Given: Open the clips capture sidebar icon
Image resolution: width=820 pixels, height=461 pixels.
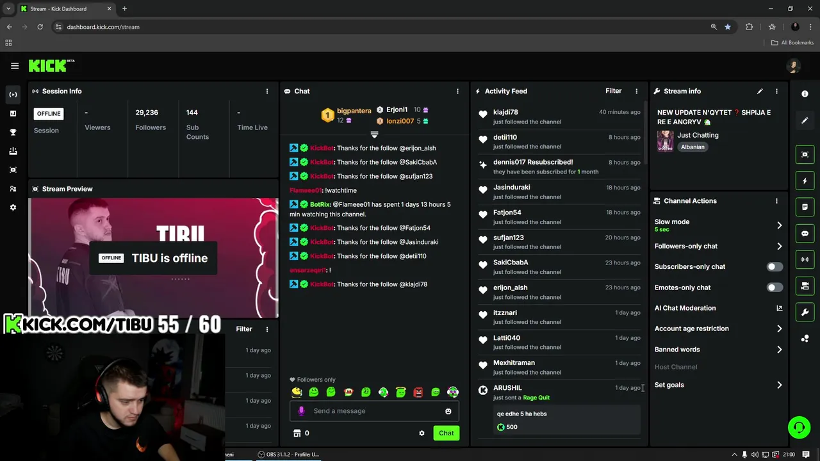Looking at the screenshot, I should [13, 170].
